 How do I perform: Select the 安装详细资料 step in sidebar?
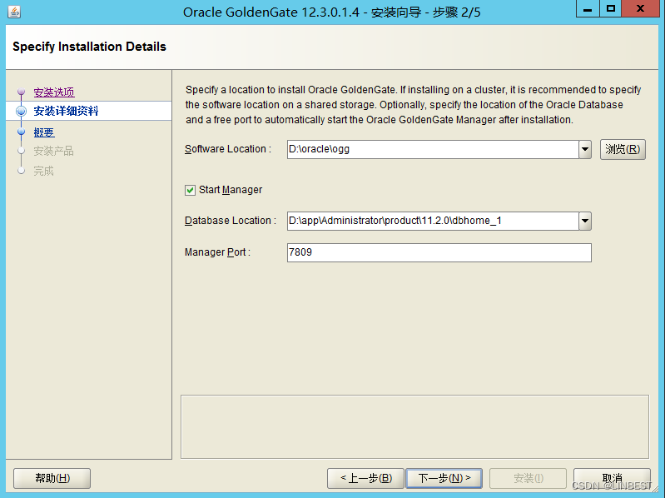[x=66, y=111]
